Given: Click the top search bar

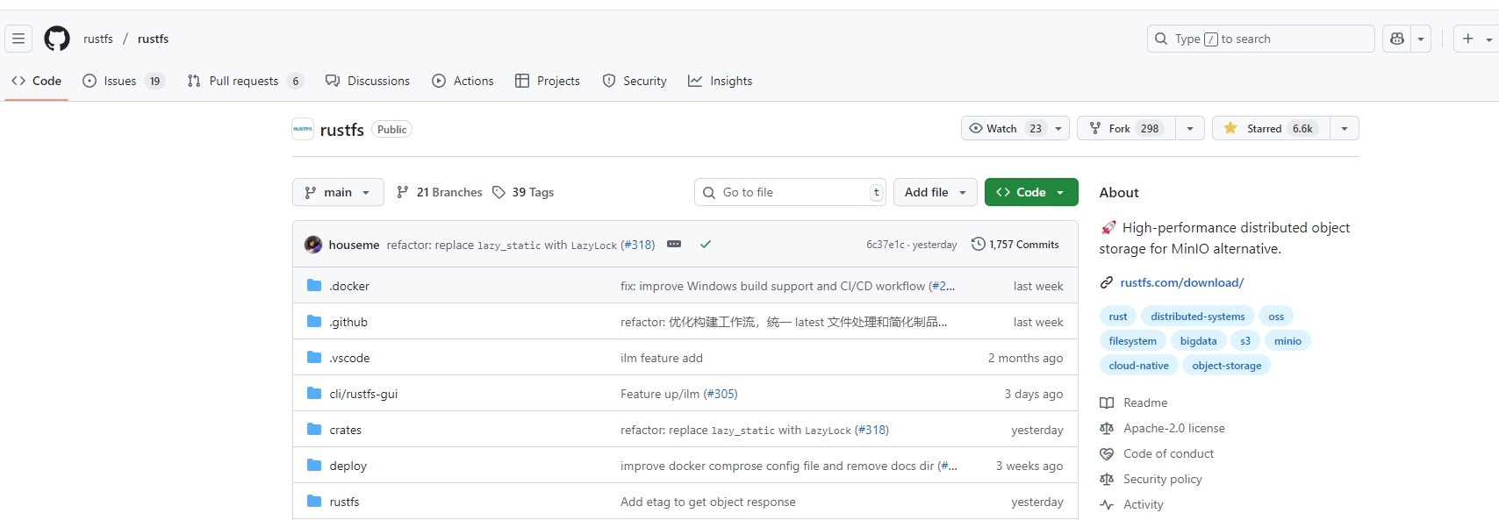Looking at the screenshot, I should coord(1260,39).
